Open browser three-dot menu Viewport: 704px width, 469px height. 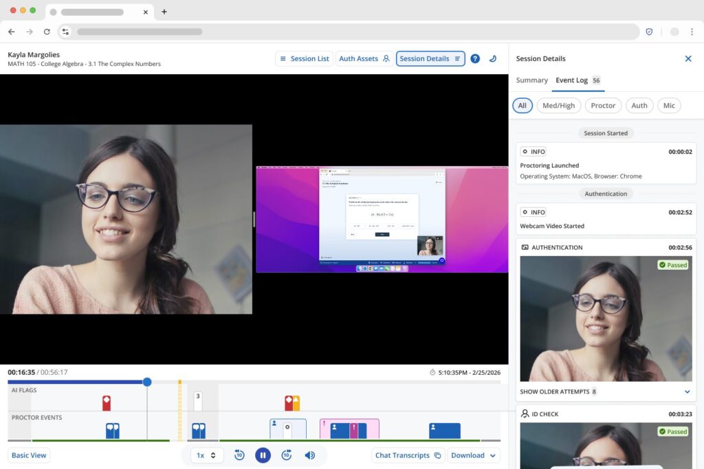pyautogui.click(x=692, y=32)
